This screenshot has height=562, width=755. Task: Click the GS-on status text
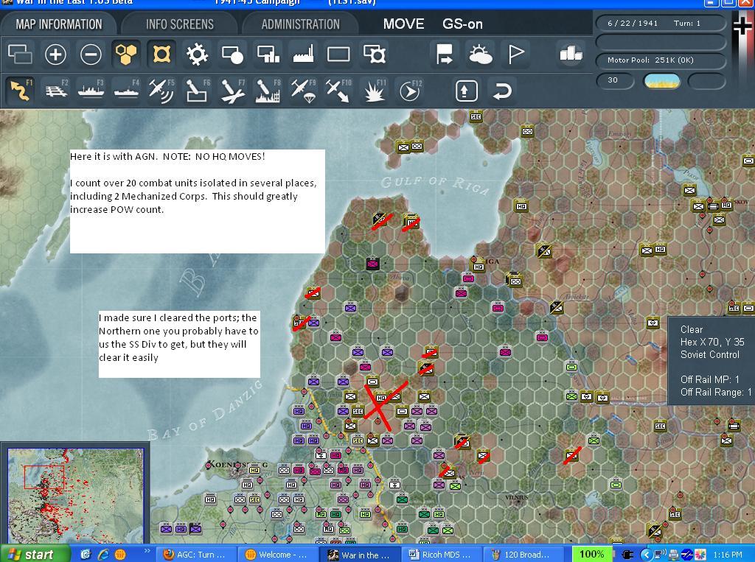462,24
